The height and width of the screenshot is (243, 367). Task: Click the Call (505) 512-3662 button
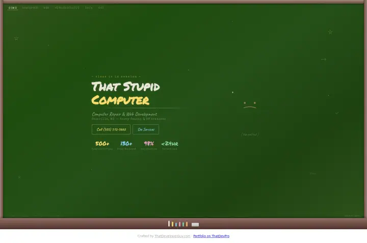[111, 129]
